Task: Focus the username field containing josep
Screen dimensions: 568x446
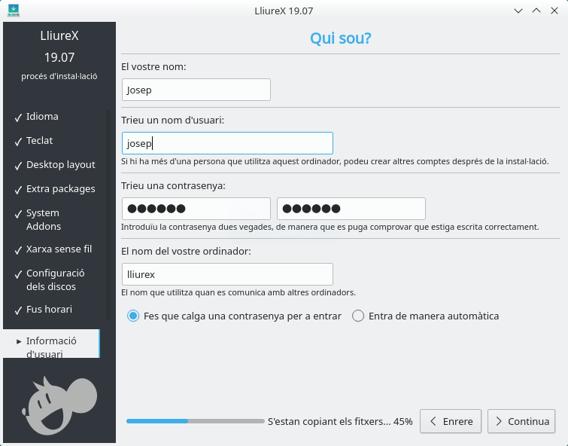Action: [227, 143]
